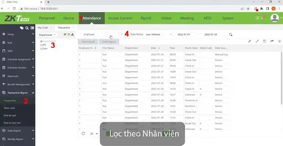
Task: Expand the Benefit Management section
Action: 18,84
